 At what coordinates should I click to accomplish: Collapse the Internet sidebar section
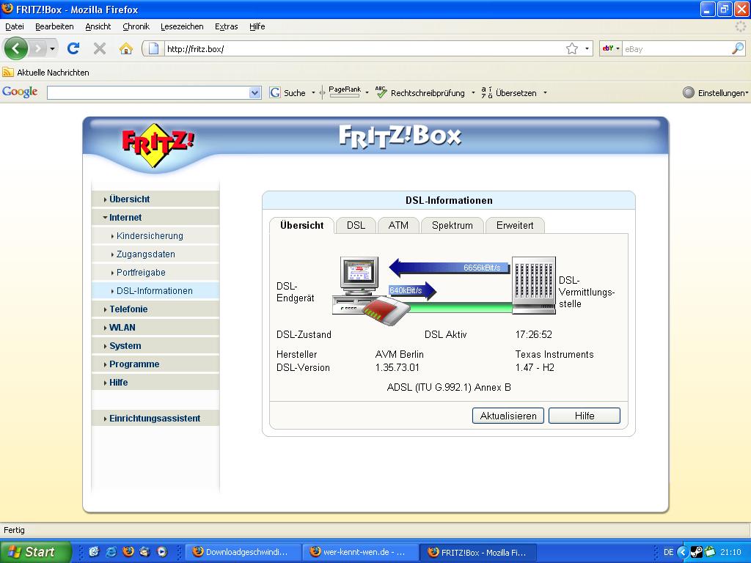click(x=155, y=217)
